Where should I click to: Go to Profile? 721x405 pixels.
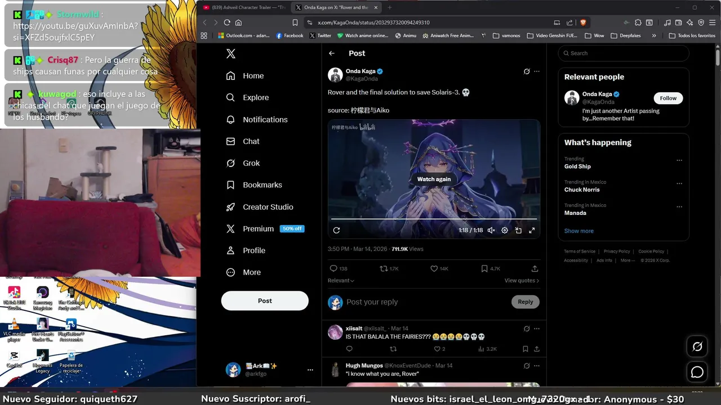pyautogui.click(x=246, y=250)
